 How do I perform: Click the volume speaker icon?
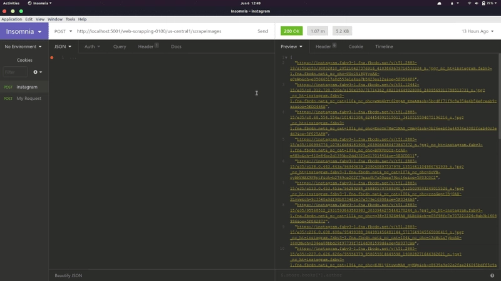click(x=476, y=3)
